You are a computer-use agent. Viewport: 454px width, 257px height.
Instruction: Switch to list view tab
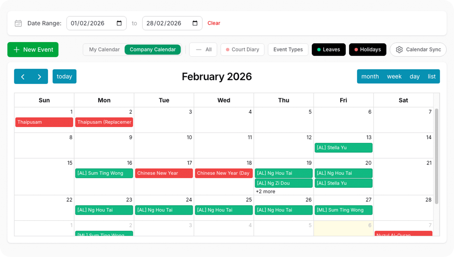click(x=431, y=76)
